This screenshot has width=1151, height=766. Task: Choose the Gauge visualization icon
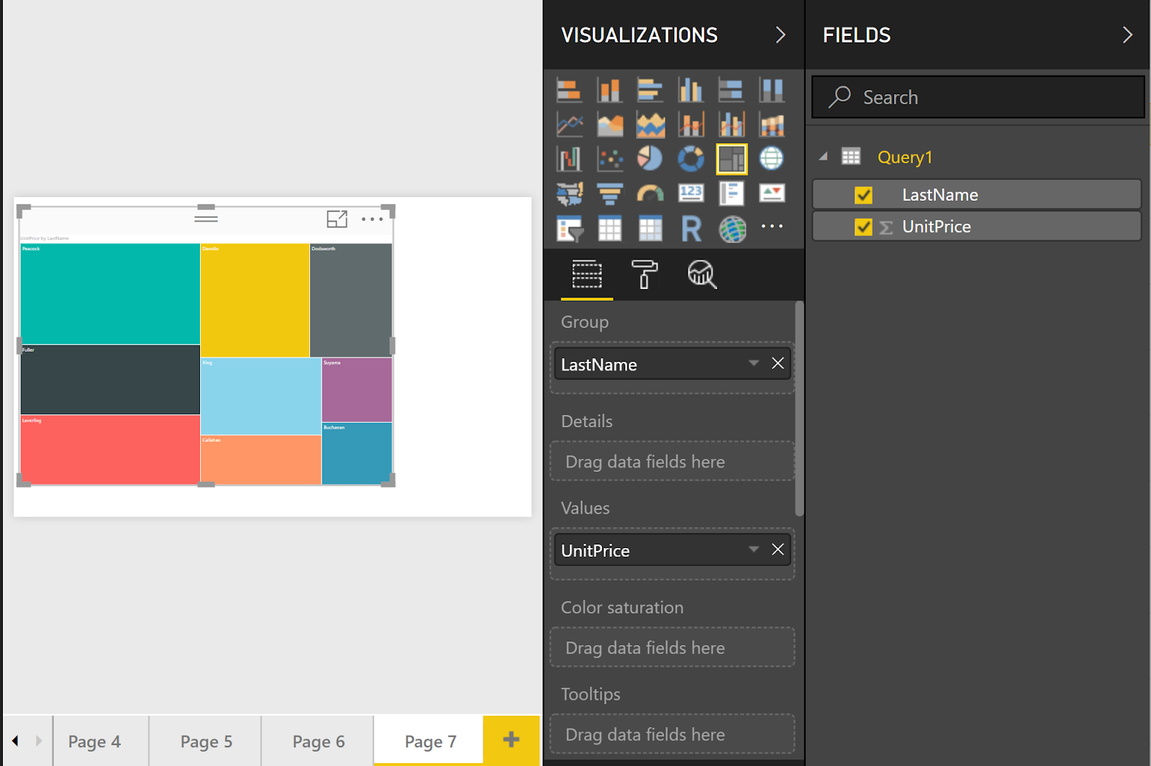pos(650,193)
